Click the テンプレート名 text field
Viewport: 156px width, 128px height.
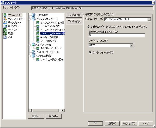(x=92, y=8)
